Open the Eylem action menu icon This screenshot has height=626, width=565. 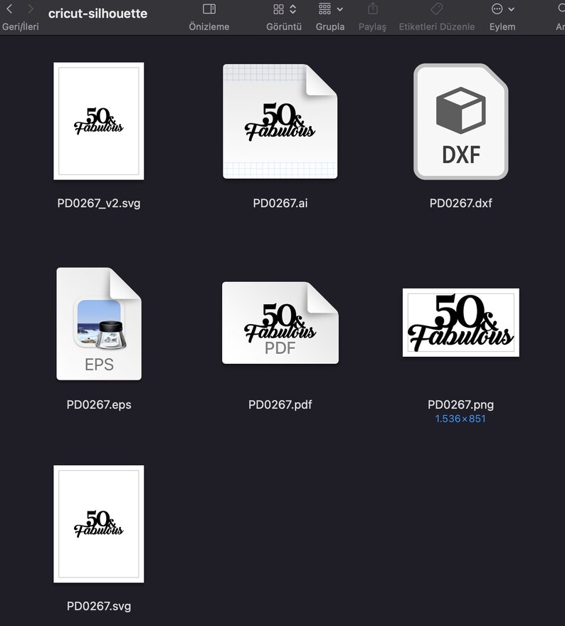pos(497,9)
